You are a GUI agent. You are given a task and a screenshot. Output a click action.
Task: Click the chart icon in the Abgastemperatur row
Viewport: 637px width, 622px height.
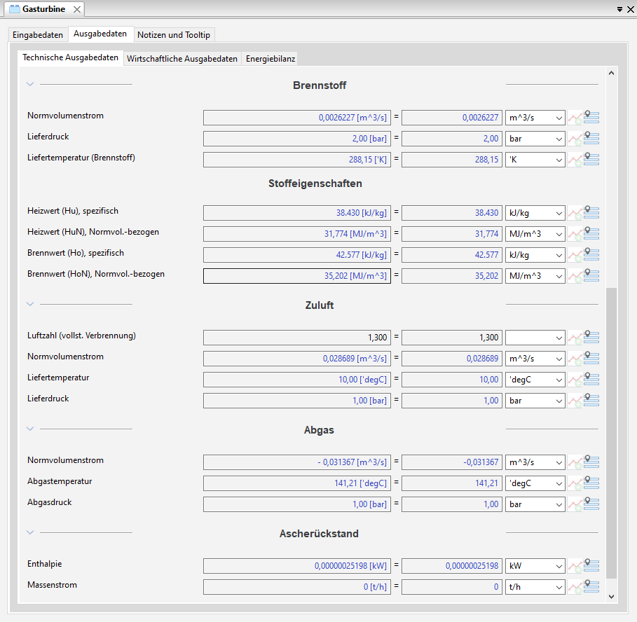(x=575, y=483)
